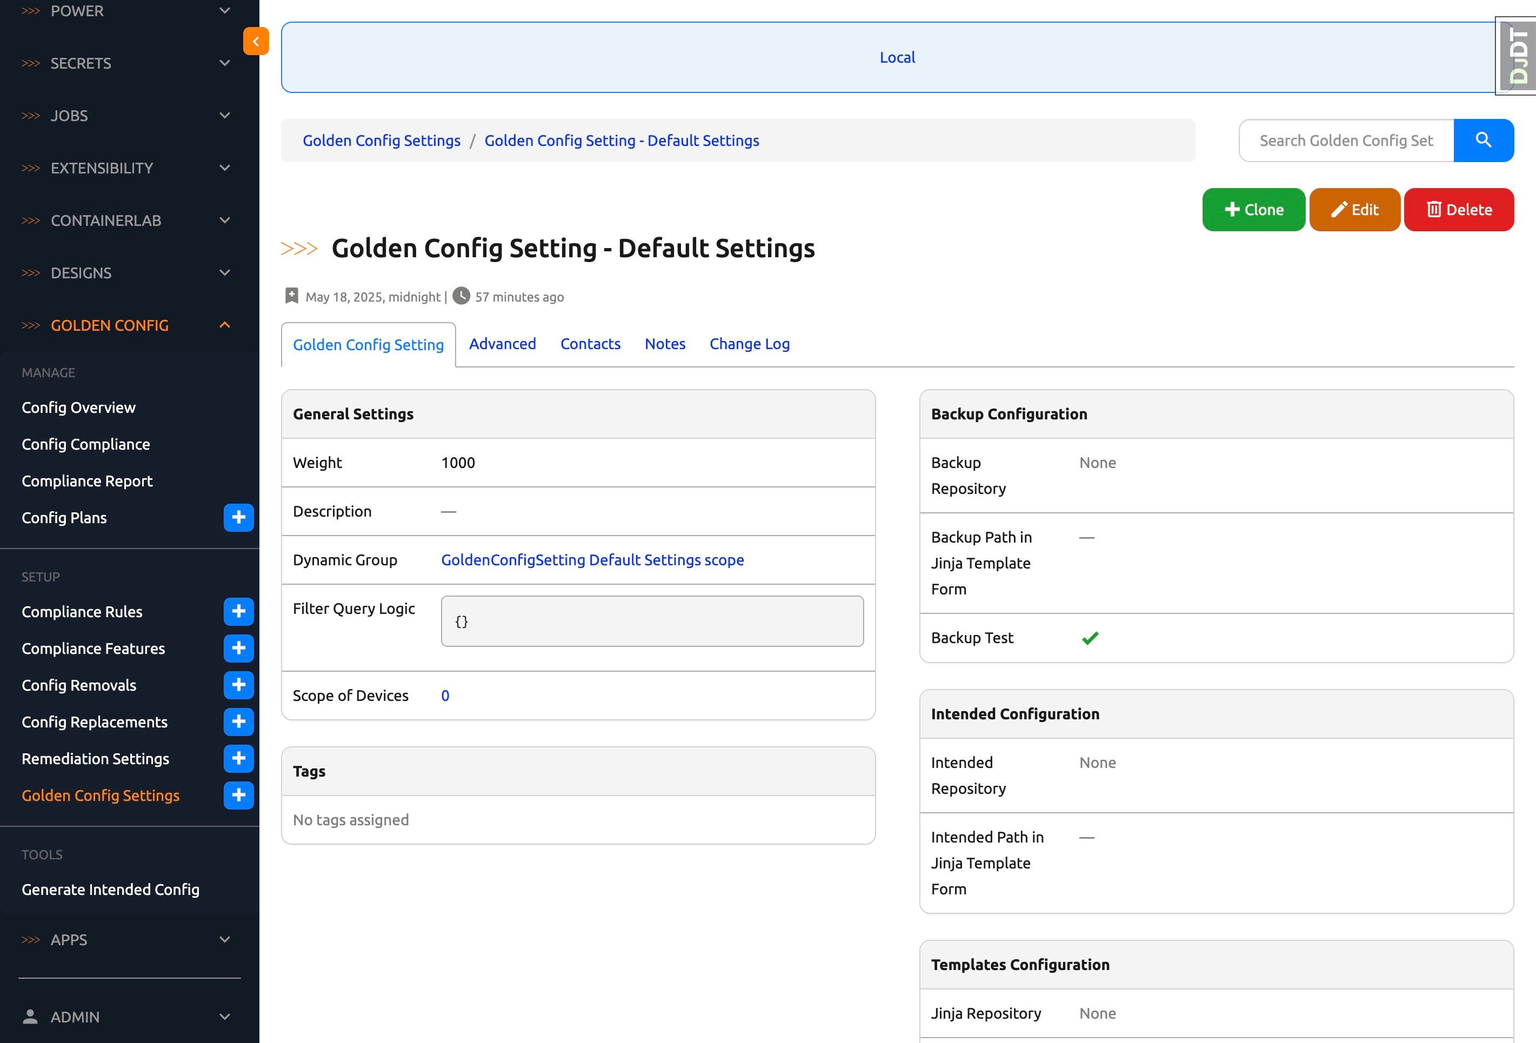
Task: Add a new Remediation Setting
Action: coord(238,758)
